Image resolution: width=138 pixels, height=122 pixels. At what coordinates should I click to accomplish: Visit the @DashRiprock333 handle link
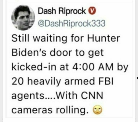(x=72, y=23)
